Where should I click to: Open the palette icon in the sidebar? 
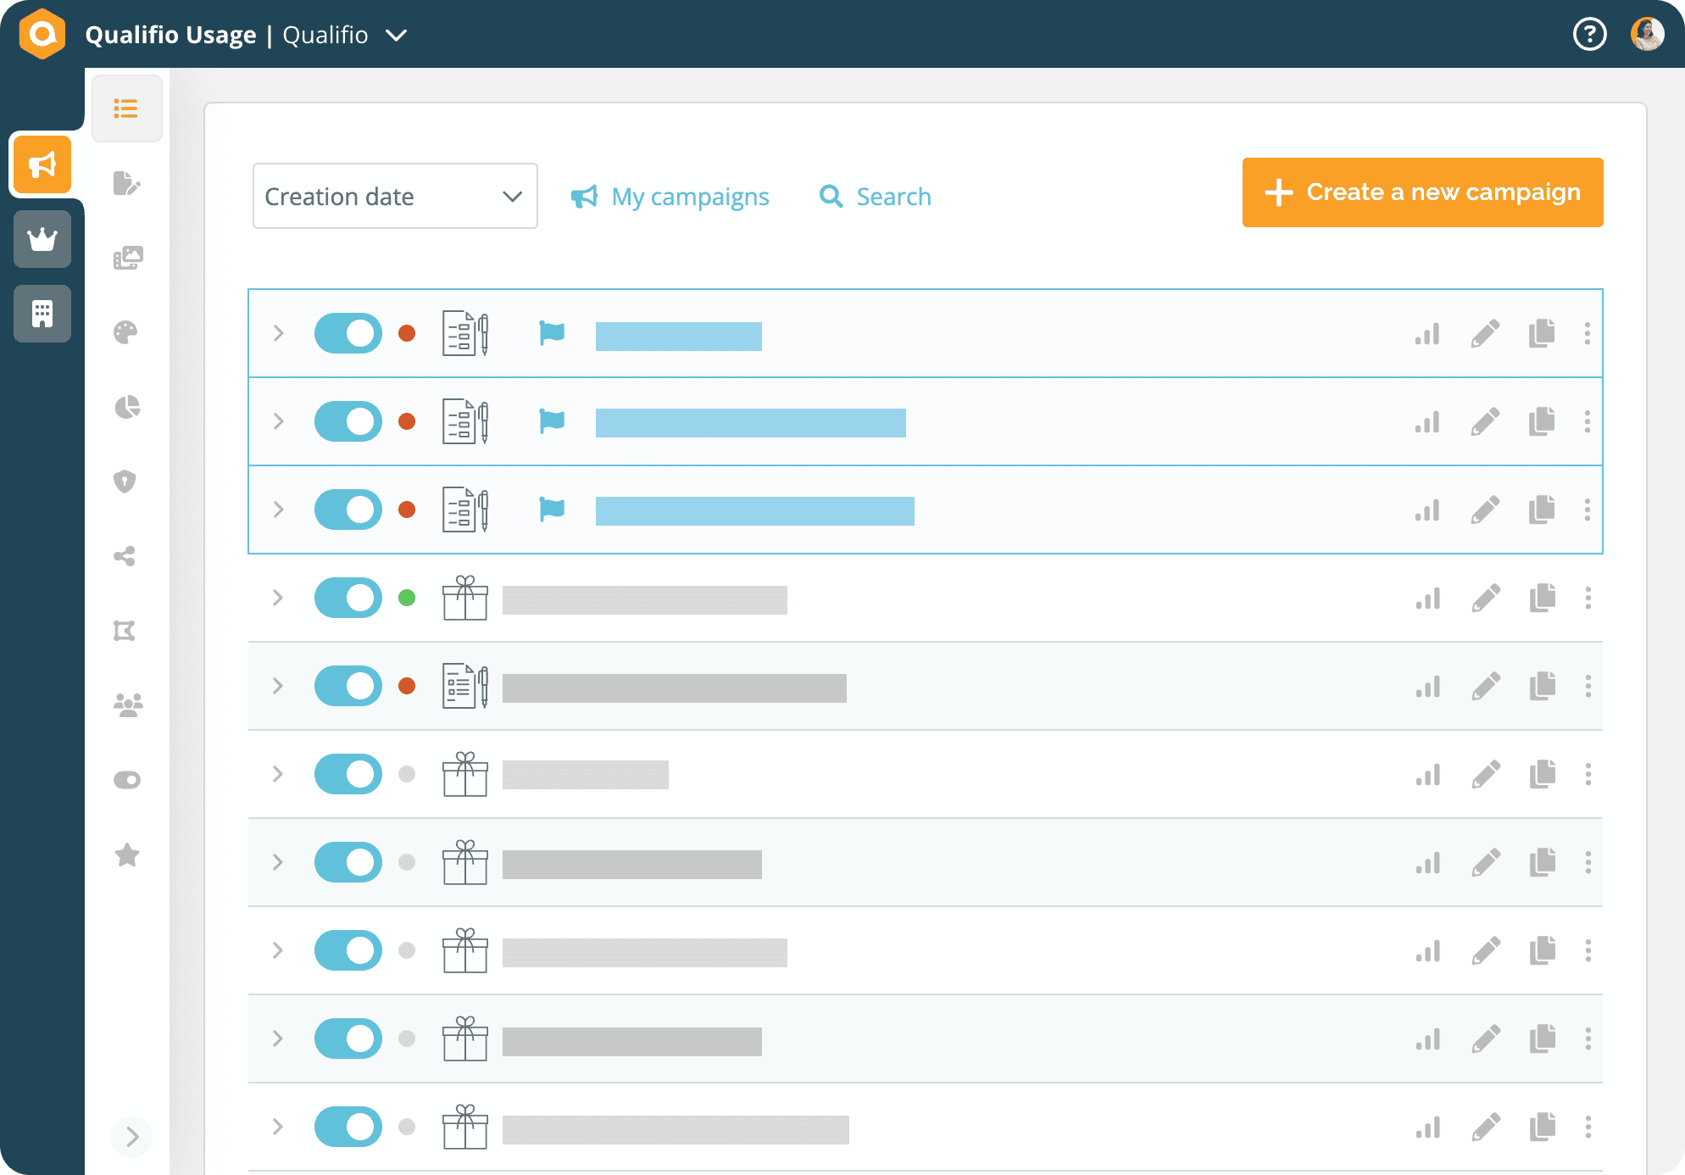click(x=125, y=332)
